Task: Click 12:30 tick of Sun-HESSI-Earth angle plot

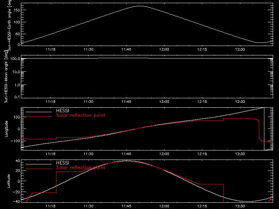Action: (240, 49)
